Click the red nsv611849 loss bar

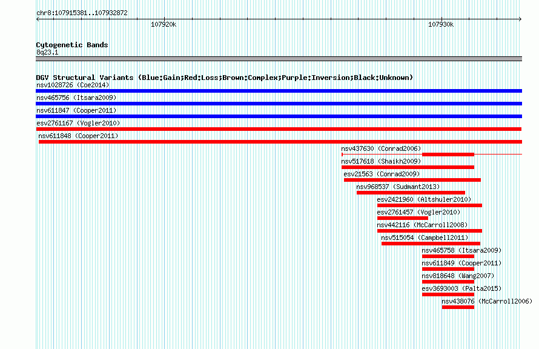pyautogui.click(x=448, y=269)
